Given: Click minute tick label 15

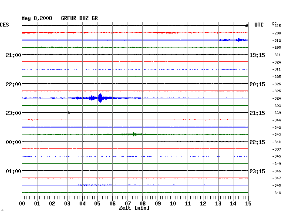Looking at the screenshot, I should click(x=248, y=204).
